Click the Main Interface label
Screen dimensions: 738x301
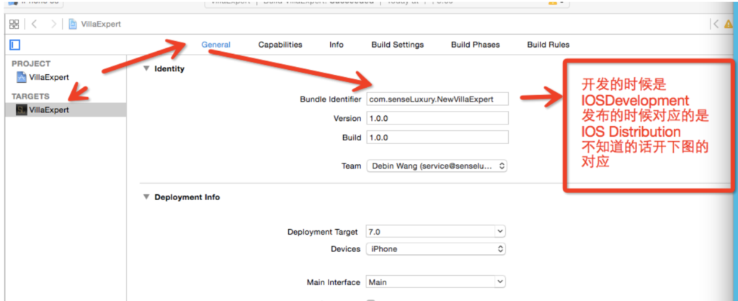pyautogui.click(x=333, y=282)
